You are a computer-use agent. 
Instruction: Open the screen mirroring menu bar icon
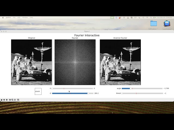(135, 17)
